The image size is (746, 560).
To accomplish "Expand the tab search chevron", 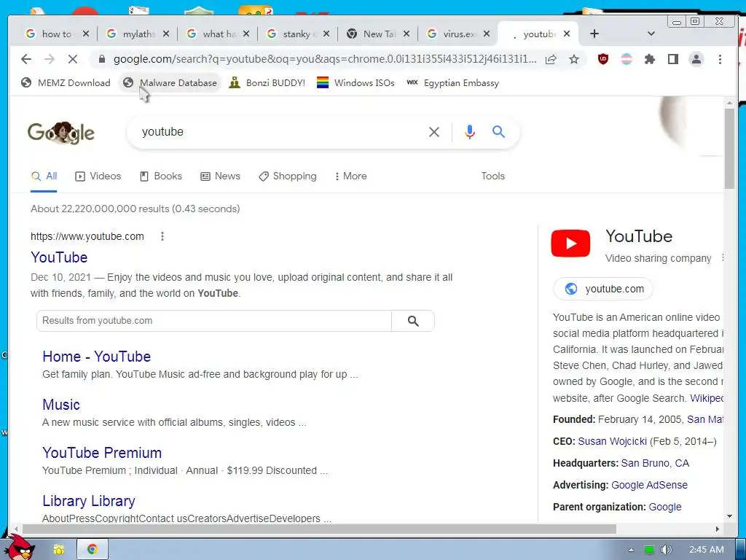I will click(651, 34).
